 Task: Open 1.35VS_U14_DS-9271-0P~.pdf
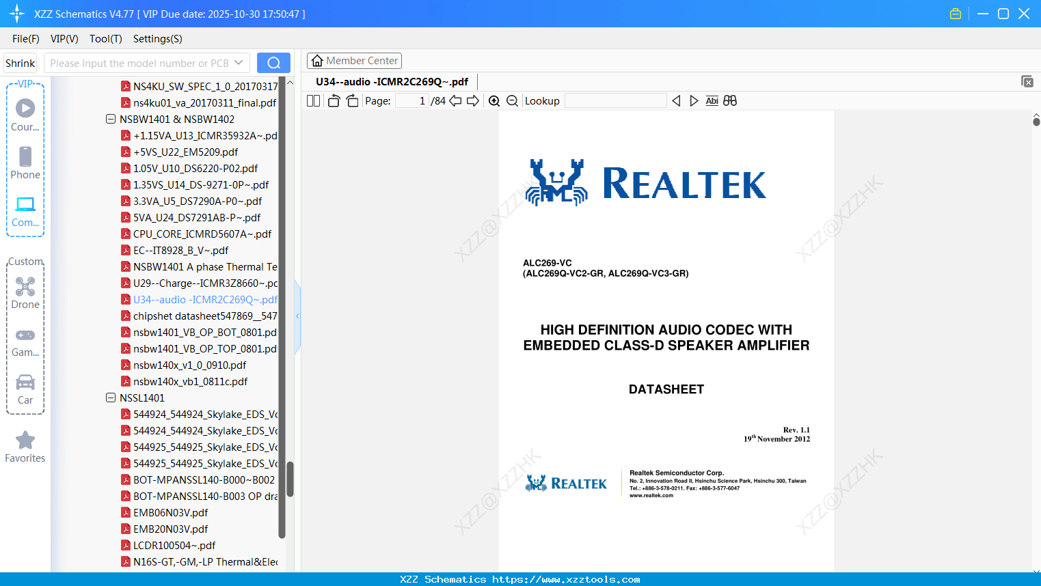[x=195, y=184]
